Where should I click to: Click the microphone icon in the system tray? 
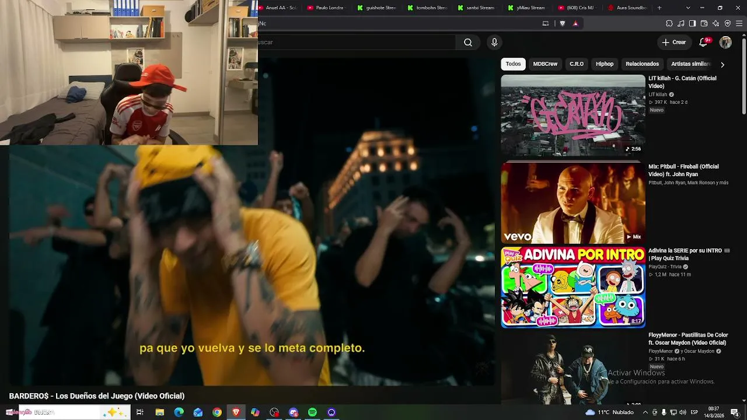pyautogui.click(x=664, y=412)
